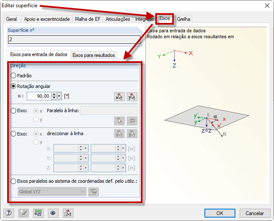Expand second X coordinate arrow menu
The height and width of the screenshot is (221, 274).
click(x=123, y=148)
